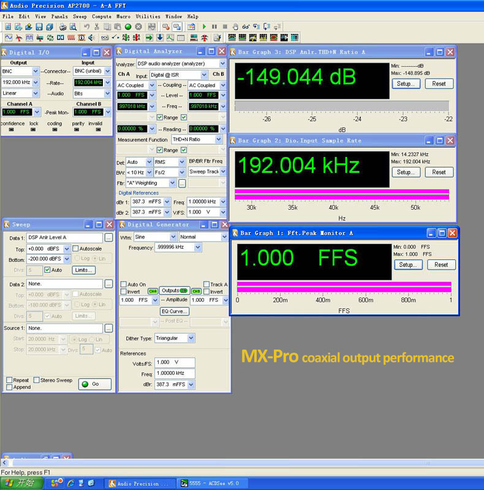Enable the Autoscale checkbox for Data 1
Screen dimensions: 484x490
point(75,248)
